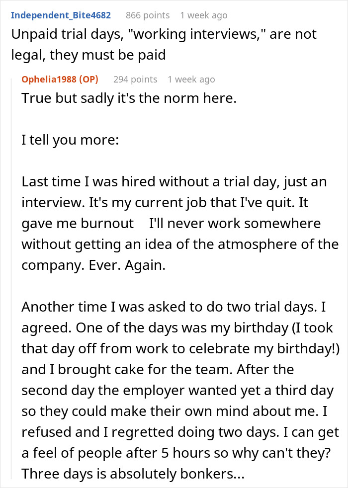348x488 pixels.
Task: Click the reply's '1 week ago' timestamp
Action: (191, 79)
